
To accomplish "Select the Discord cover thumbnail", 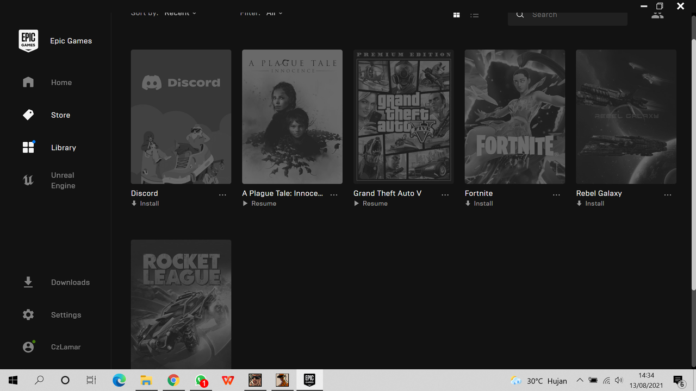I will click(x=181, y=117).
